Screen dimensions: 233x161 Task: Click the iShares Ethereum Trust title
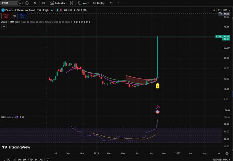coord(30,10)
